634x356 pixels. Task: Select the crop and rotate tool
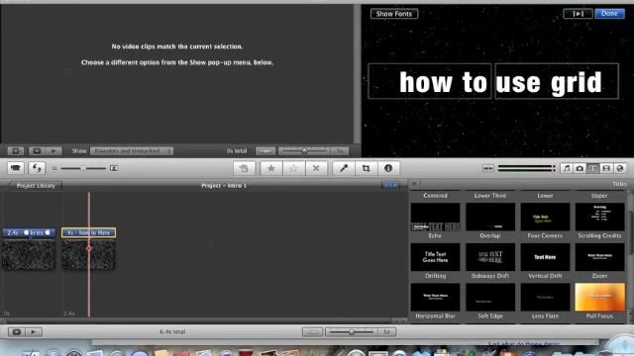click(x=366, y=168)
